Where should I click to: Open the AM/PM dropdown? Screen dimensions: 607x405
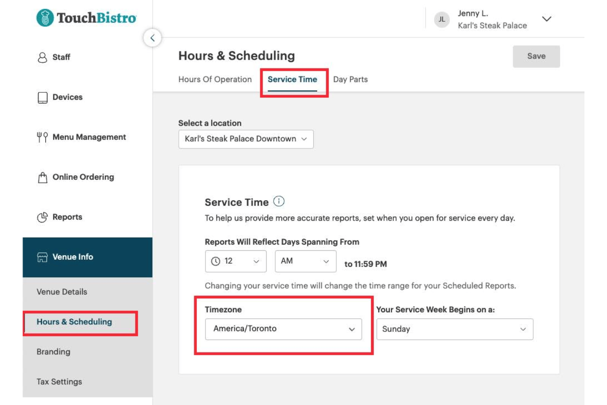click(x=306, y=261)
